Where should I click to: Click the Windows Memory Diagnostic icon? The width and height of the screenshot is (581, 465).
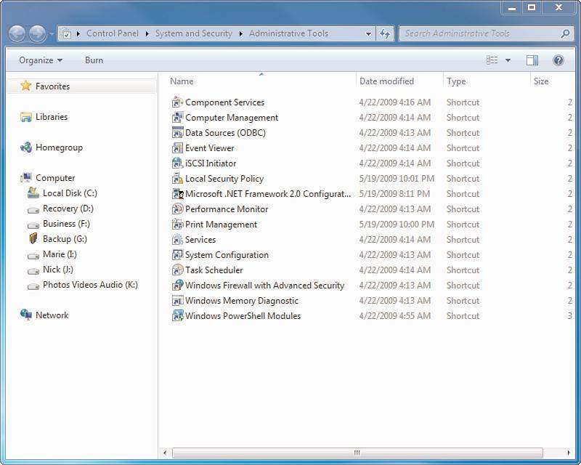coord(177,300)
